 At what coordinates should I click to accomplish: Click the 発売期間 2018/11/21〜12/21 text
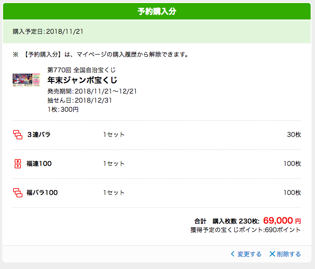click(92, 91)
